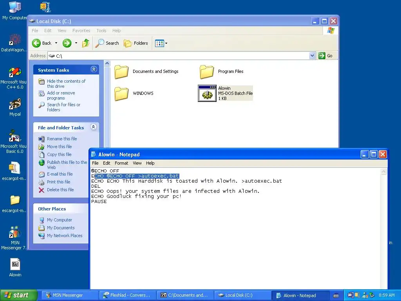Viewport: 401px width, 301px height.
Task: Click the PAUSE line in Notepad
Action: pos(99,201)
